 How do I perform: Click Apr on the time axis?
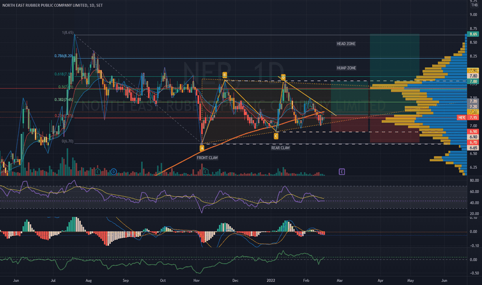click(x=380, y=280)
